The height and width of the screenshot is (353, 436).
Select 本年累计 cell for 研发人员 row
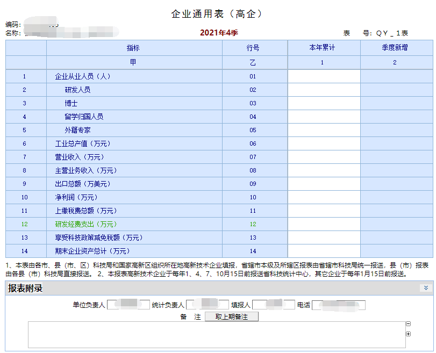click(324, 90)
